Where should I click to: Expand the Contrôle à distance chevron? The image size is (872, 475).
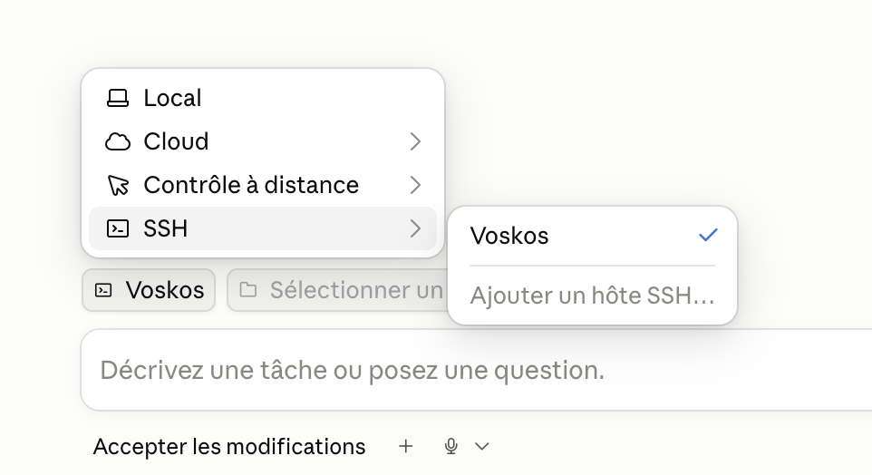point(415,185)
